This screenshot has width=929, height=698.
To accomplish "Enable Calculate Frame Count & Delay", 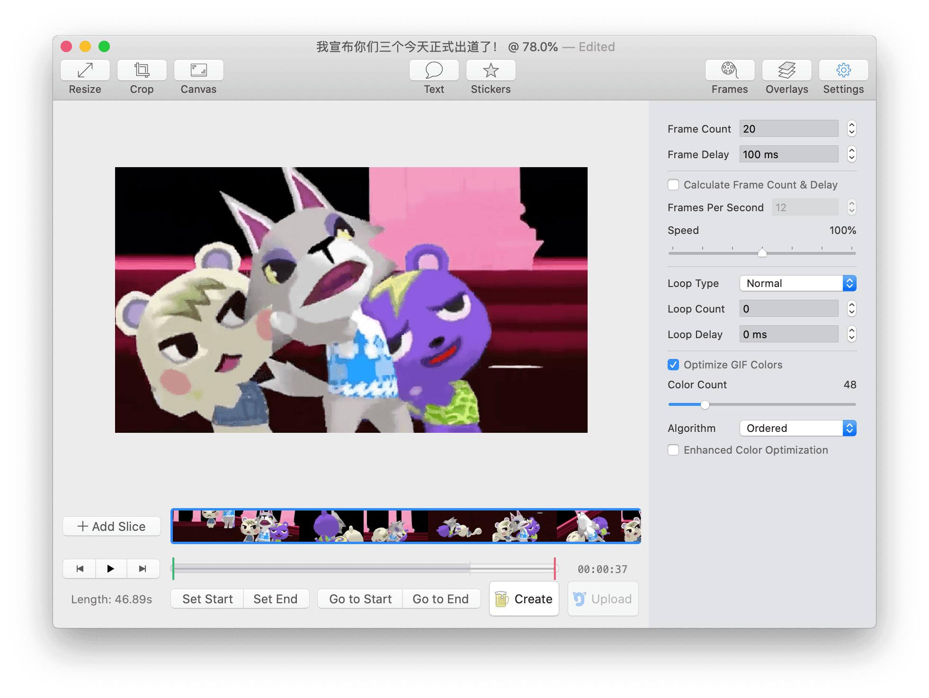I will point(673,185).
